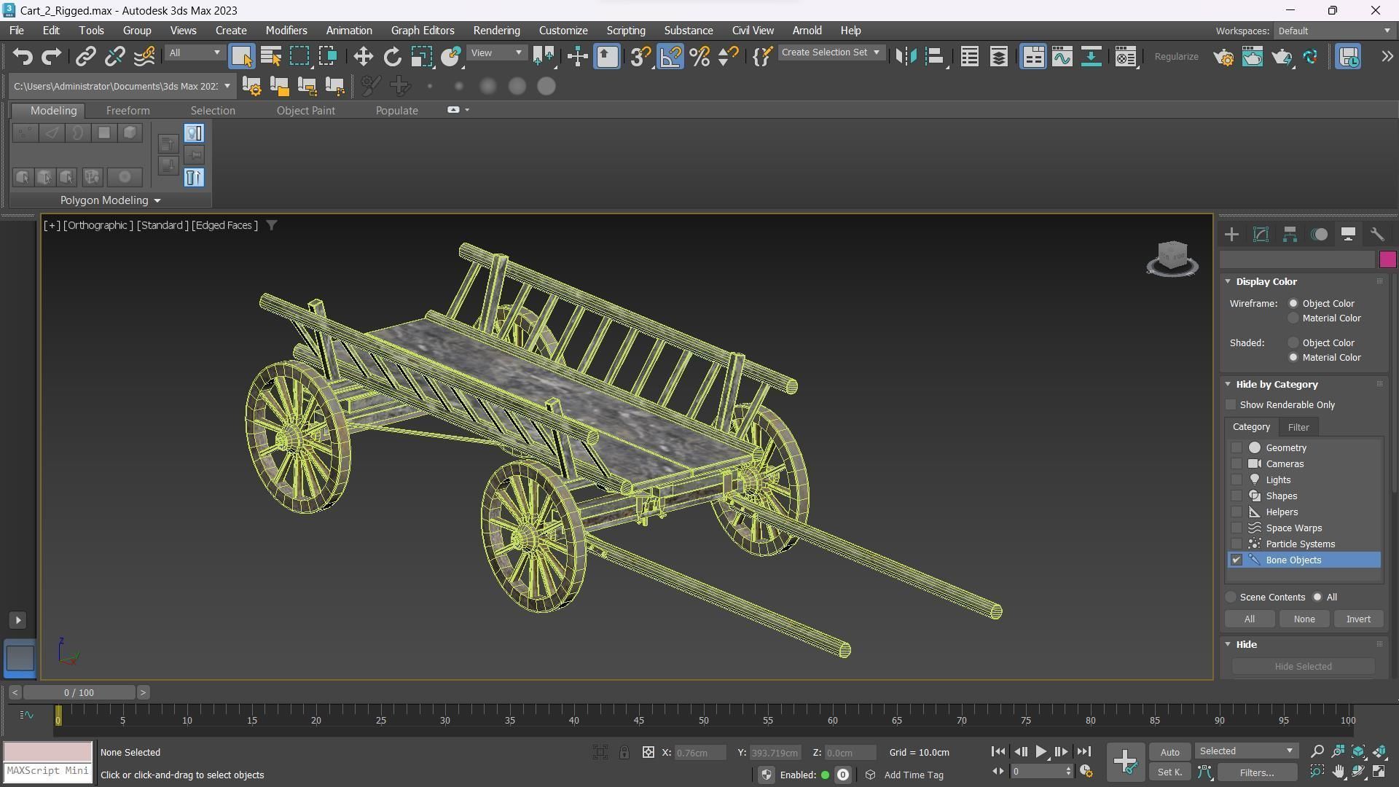Click Add Time Tag
Image resolution: width=1399 pixels, height=787 pixels.
tap(913, 775)
